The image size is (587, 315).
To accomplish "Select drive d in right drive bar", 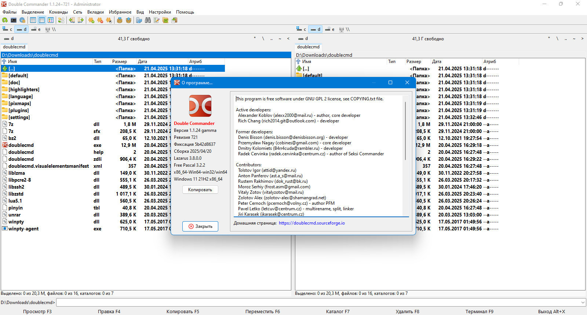I will (x=316, y=29).
